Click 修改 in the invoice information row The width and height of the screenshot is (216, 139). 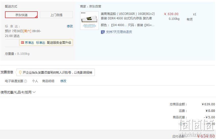(63, 81)
